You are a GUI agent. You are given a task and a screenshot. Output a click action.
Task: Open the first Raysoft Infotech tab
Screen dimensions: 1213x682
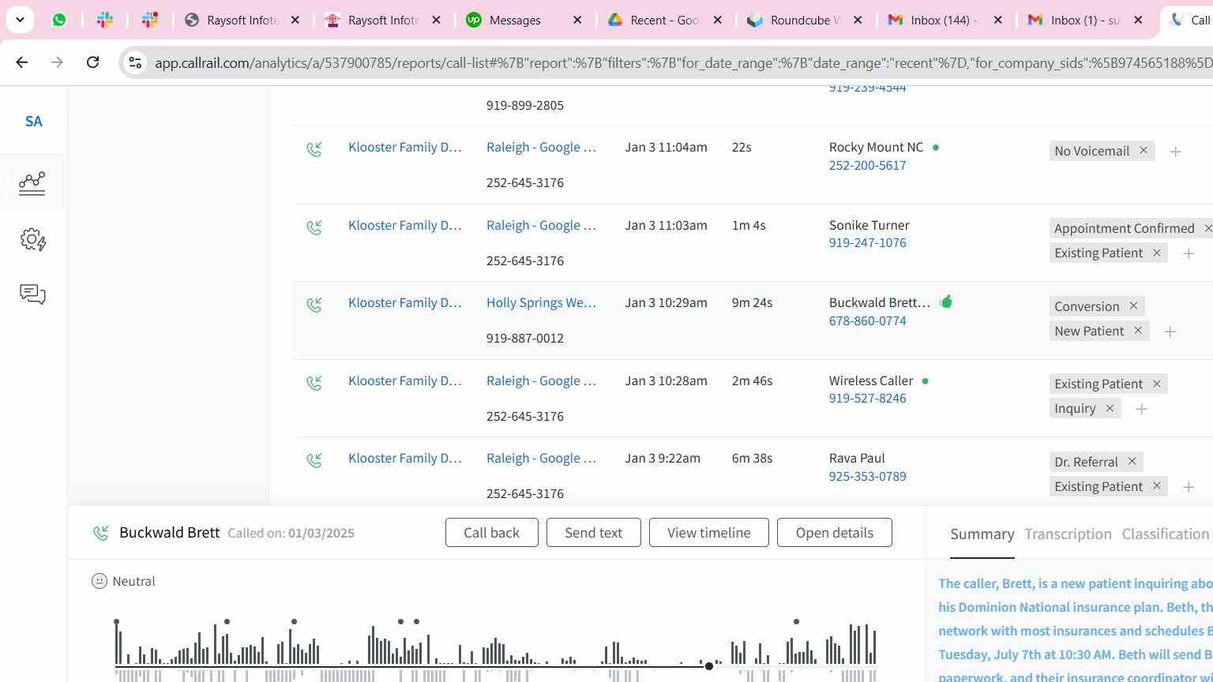(x=242, y=20)
